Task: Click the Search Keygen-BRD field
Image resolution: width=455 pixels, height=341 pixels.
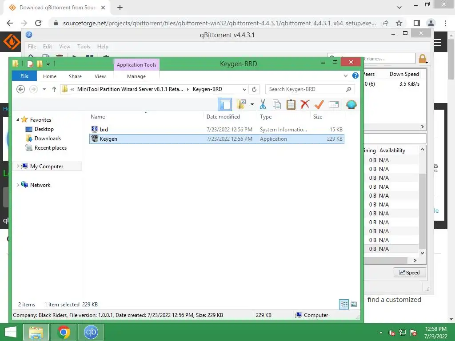Action: pyautogui.click(x=310, y=89)
